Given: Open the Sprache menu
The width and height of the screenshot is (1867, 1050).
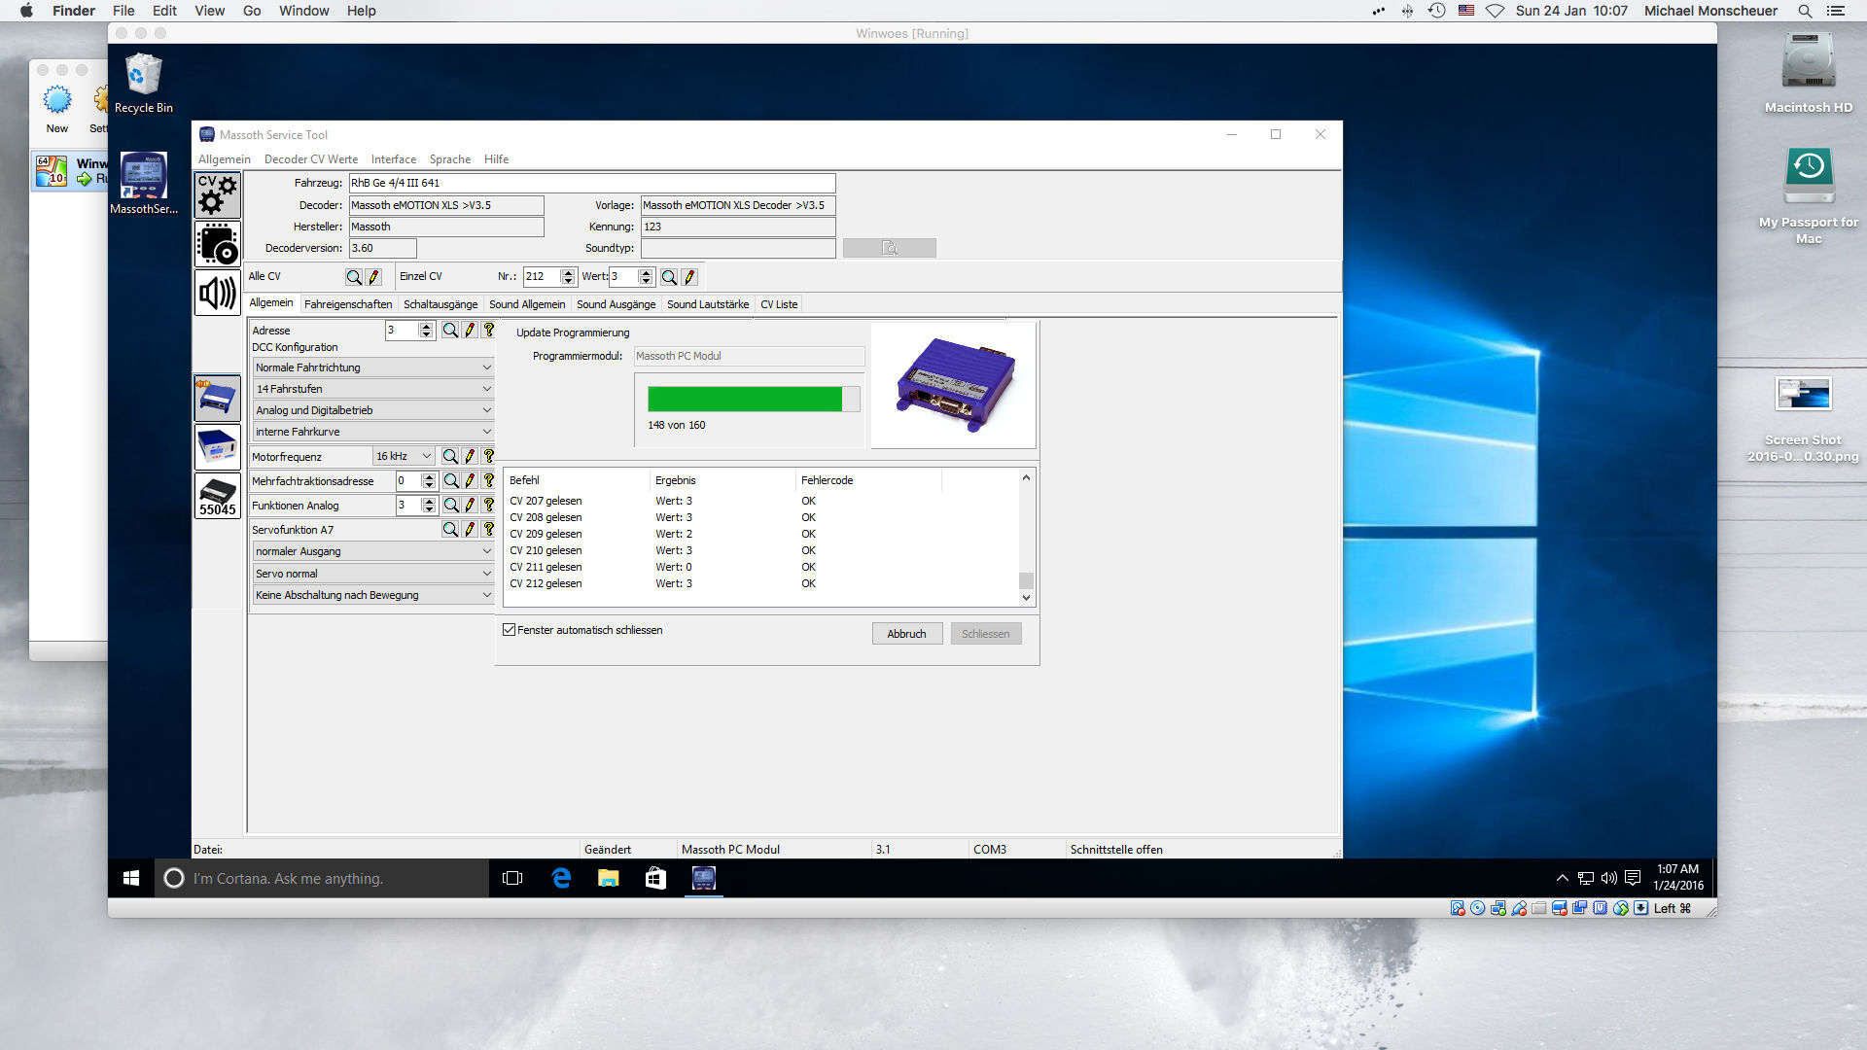Looking at the screenshot, I should pos(450,159).
